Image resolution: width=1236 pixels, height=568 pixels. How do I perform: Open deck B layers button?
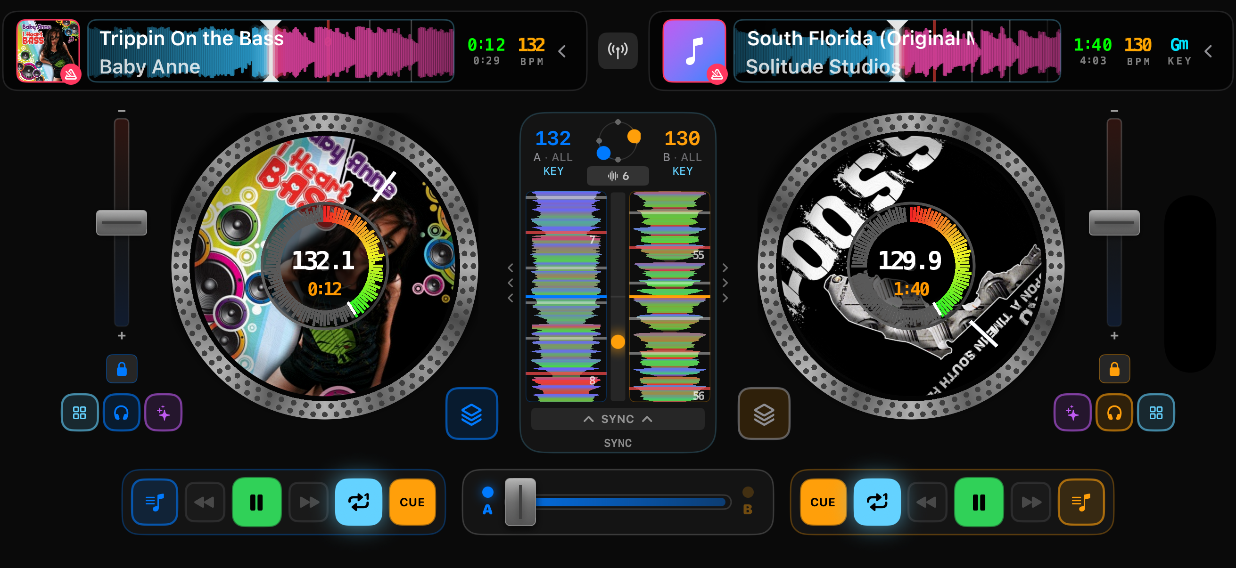(764, 414)
